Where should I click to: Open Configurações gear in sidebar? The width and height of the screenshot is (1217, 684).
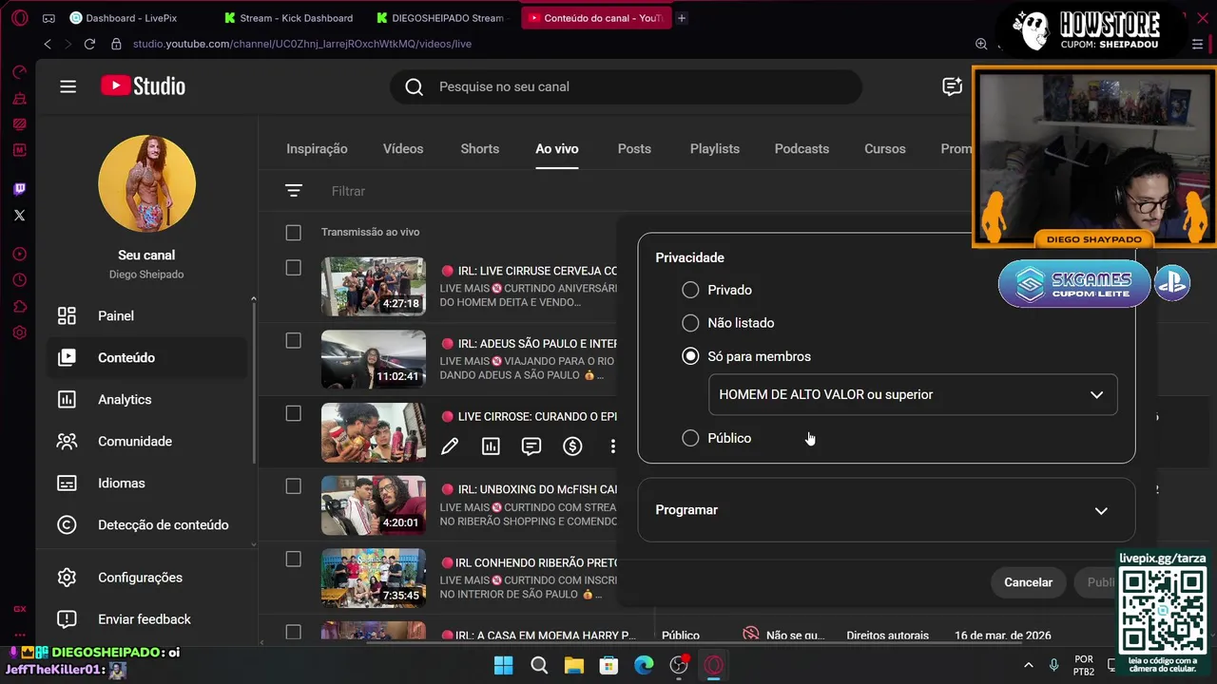[x=67, y=578]
